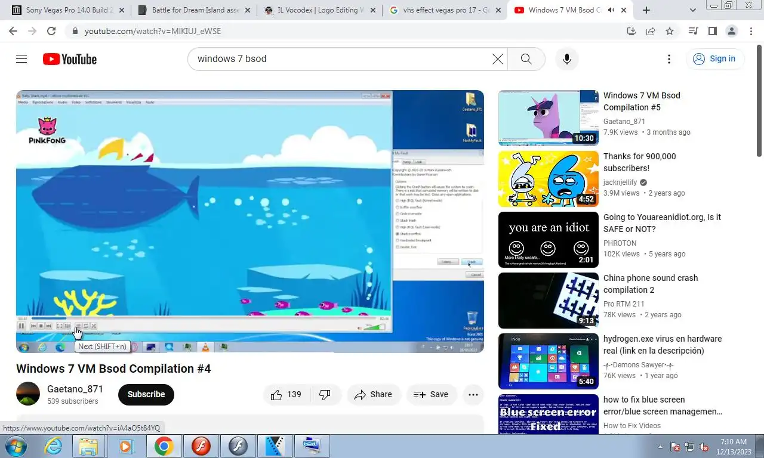This screenshot has height=458, width=764.
Task: Go back to the previous page
Action: click(14, 31)
